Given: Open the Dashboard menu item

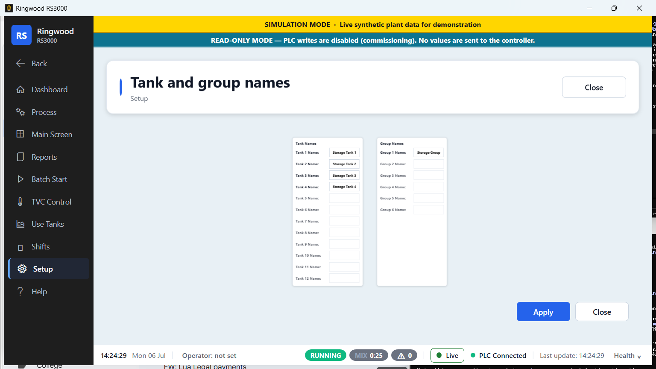Looking at the screenshot, I should [x=49, y=90].
